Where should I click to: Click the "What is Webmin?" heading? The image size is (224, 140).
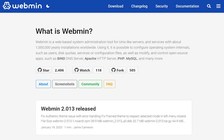click(x=64, y=31)
